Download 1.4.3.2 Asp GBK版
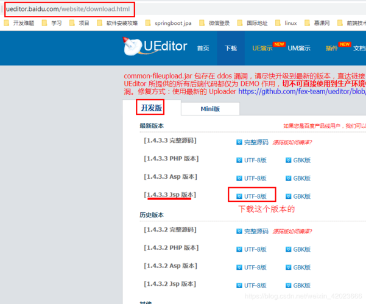This screenshot has width=366, height=304. [302, 268]
